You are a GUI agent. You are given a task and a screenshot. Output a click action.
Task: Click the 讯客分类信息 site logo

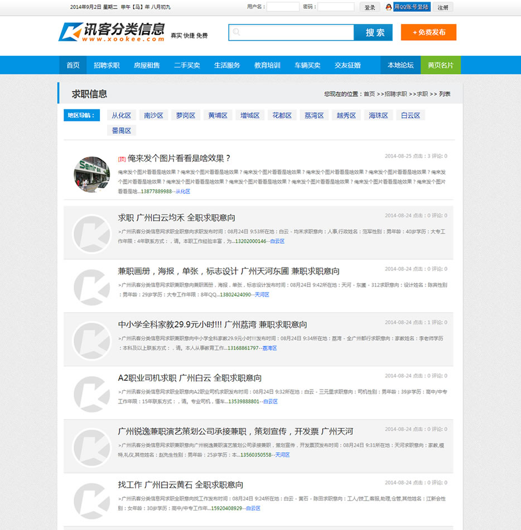point(112,32)
